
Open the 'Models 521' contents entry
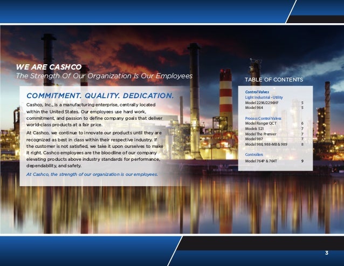coord(254,128)
